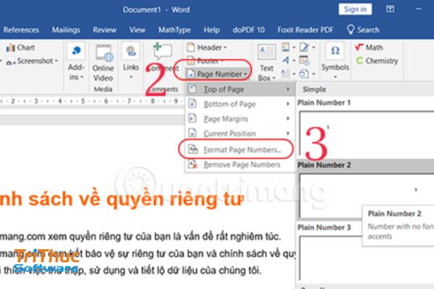Choose Current Position submenu

click(x=239, y=133)
